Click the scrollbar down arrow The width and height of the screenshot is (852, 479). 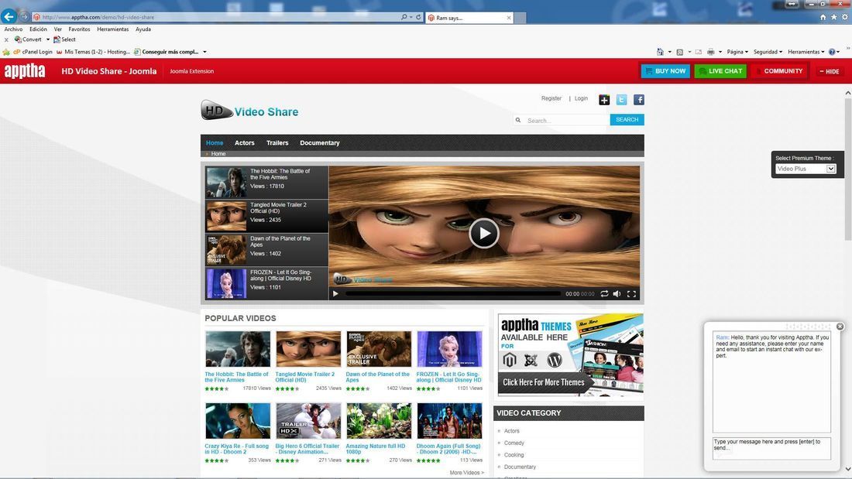(847, 469)
